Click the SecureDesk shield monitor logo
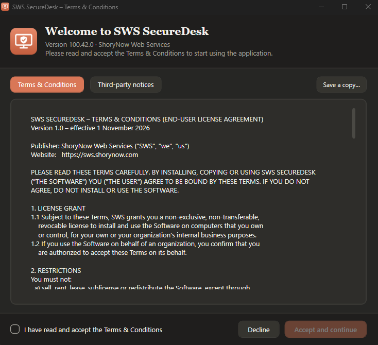Image resolution: width=378 pixels, height=345 pixels. (24, 41)
